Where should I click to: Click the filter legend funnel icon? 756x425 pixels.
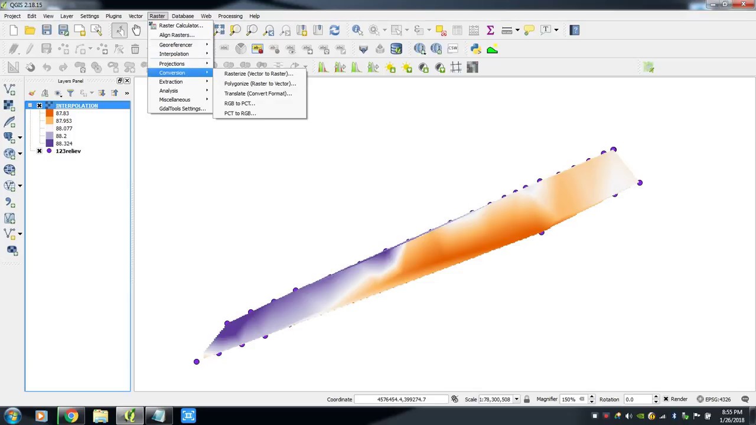[70, 93]
